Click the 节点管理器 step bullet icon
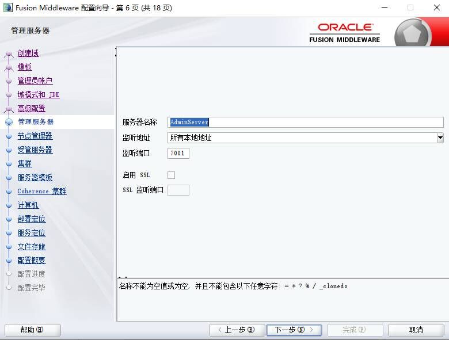 click(9, 136)
